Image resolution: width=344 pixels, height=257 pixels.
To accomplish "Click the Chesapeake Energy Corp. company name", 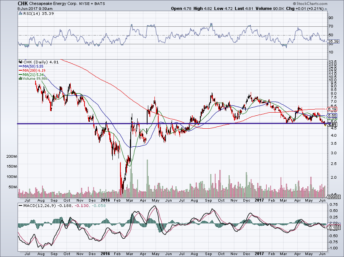I will (53, 4).
